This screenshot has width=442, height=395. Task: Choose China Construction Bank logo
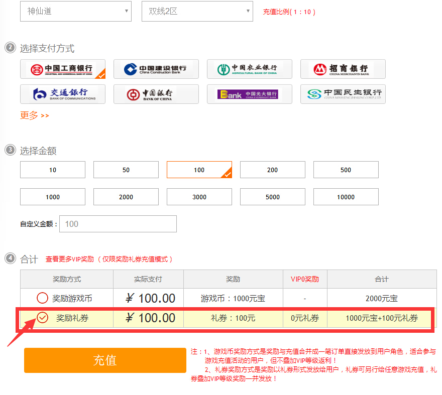pyautogui.click(x=156, y=69)
